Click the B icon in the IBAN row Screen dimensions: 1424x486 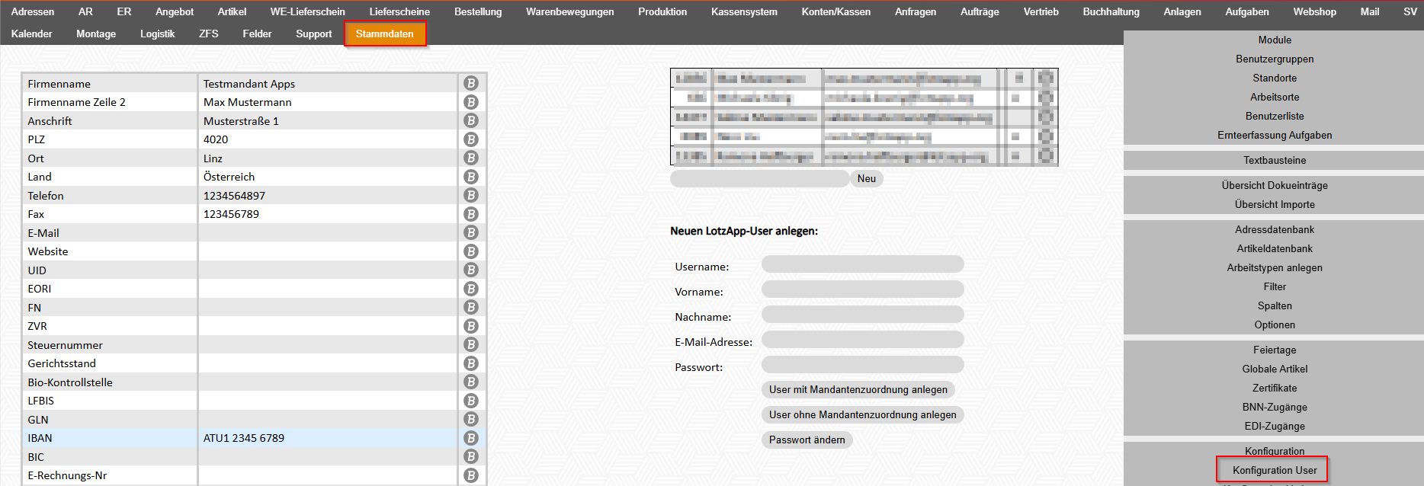pos(471,438)
